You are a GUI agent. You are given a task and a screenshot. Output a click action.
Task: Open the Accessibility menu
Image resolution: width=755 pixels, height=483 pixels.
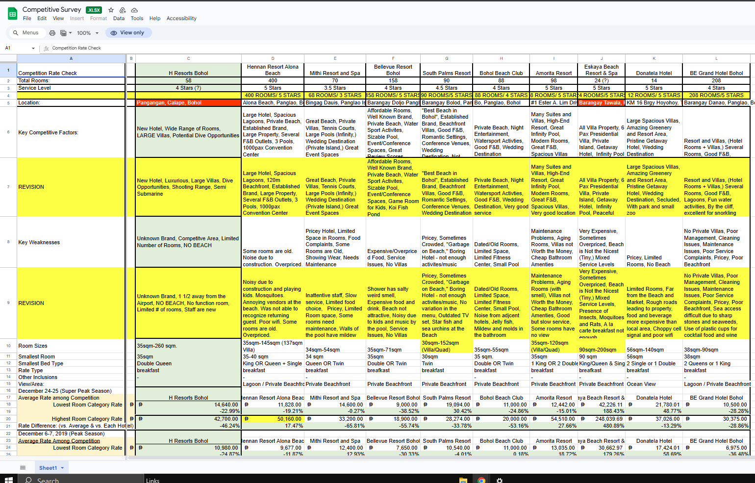pos(181,19)
